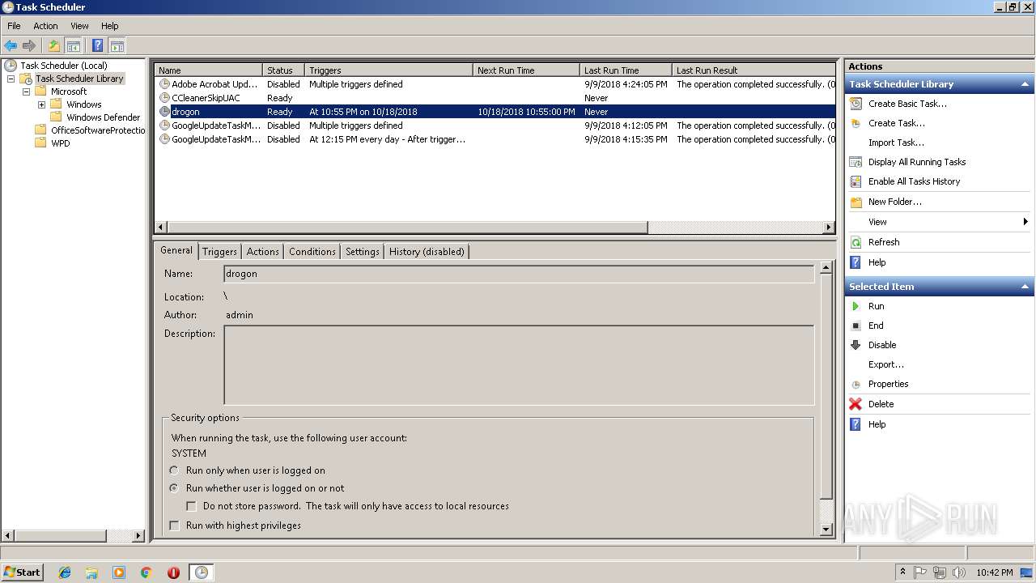Click the task list horizontal scrollbar thumb
Viewport: 1036px width, 583px height.
pos(407,228)
